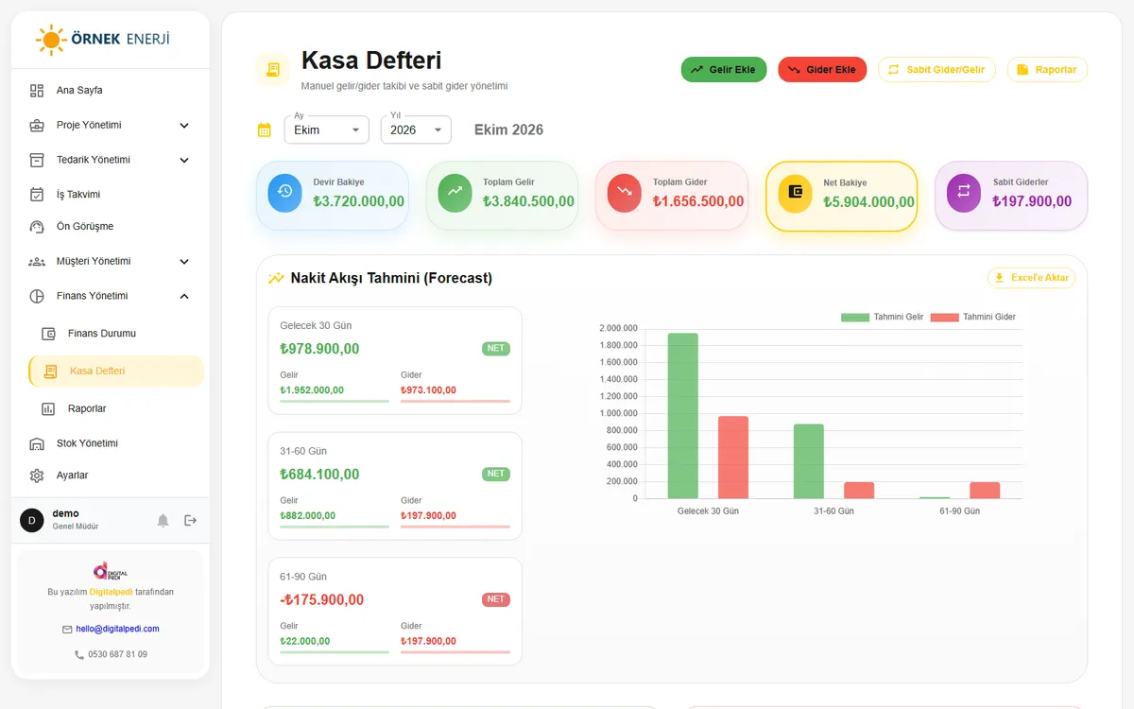Click the Gelecek 30 Gün green income bar

pyautogui.click(x=683, y=415)
